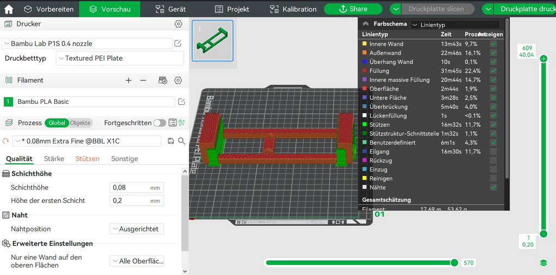The image size is (556, 275).
Task: Remove a filament with the minus icon
Action: (143, 81)
